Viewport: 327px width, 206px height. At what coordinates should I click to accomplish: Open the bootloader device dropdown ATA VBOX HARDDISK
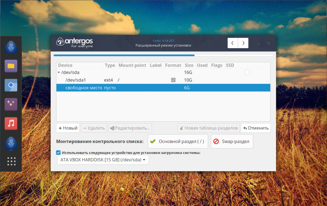(103, 160)
